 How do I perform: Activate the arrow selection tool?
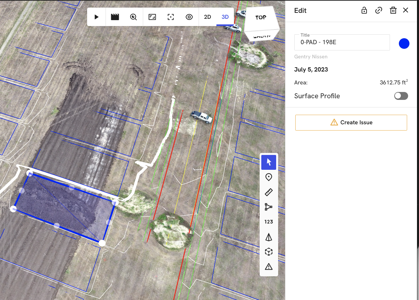pos(269,162)
